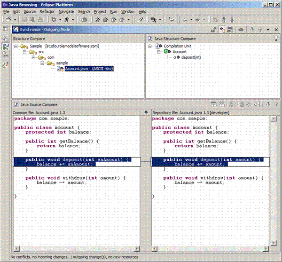Click the Print toolbar icon
Image resolution: width=282 pixels, height=262 pixels.
tap(40, 19)
